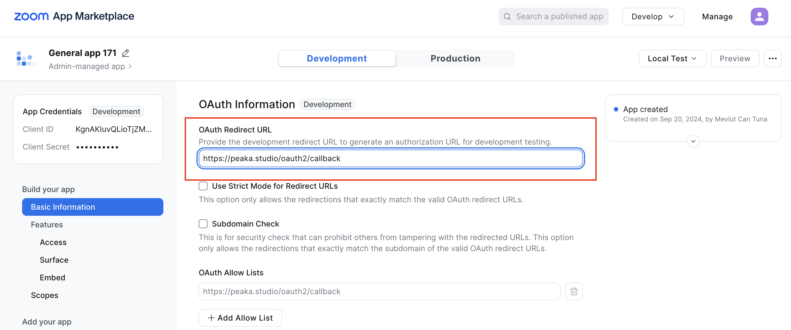
Task: Click the pencil icon to rename app
Action: coord(126,53)
